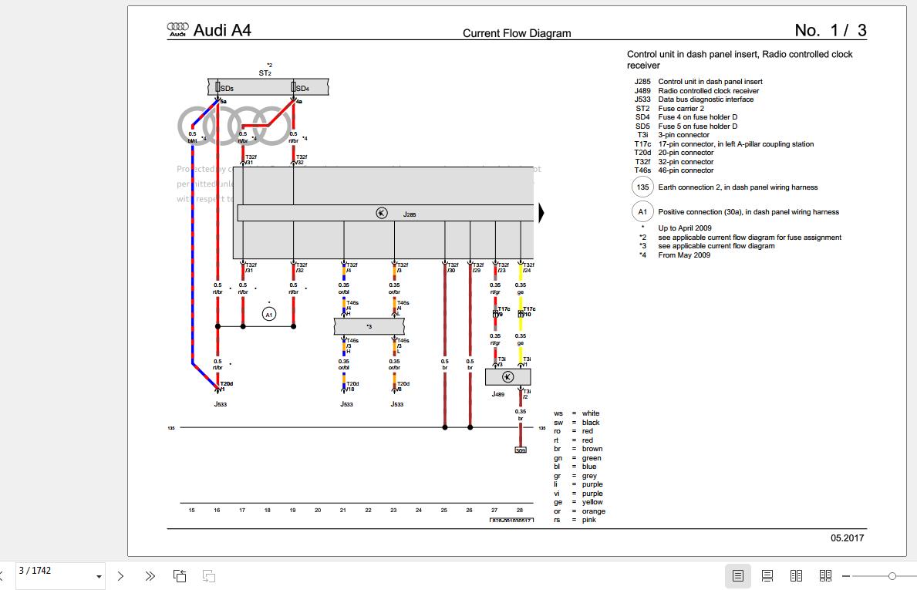Click legend entry 'T3i 3-pin connector'
This screenshot has height=590, width=917.
673,135
